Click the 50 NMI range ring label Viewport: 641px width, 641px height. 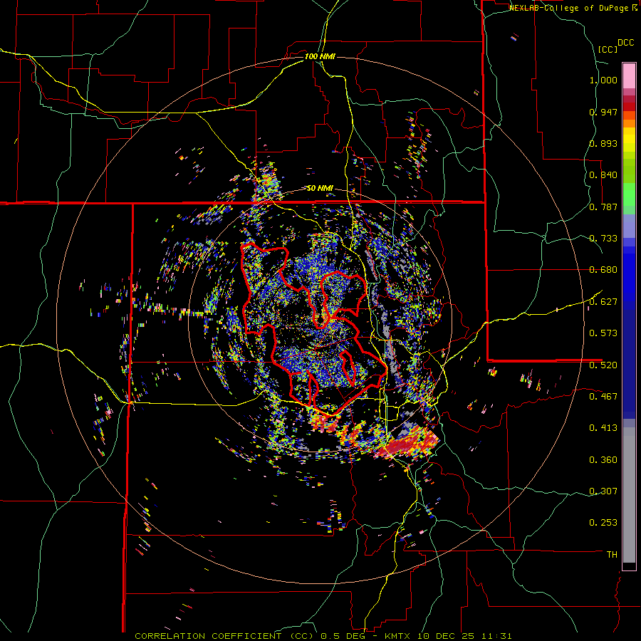(320, 189)
